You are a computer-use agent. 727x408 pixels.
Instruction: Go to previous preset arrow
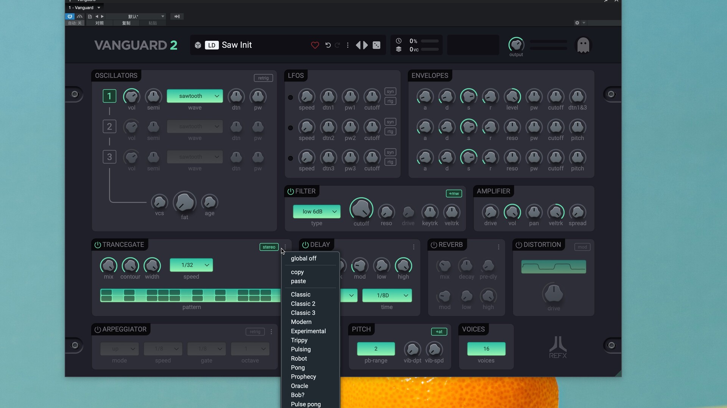pos(358,45)
